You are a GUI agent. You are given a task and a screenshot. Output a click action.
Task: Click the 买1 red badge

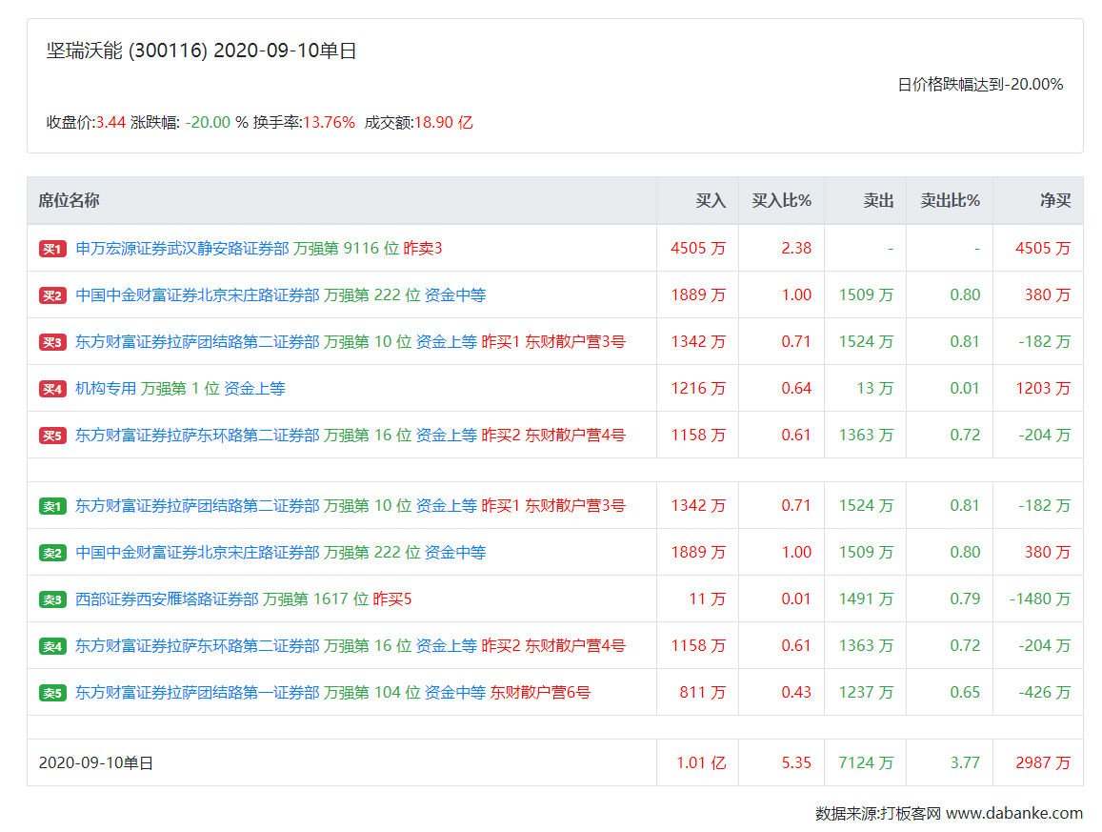click(x=52, y=249)
